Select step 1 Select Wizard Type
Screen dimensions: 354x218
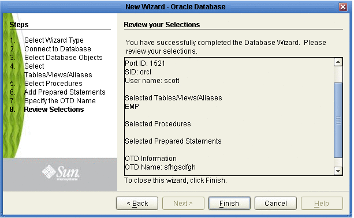pos(54,40)
